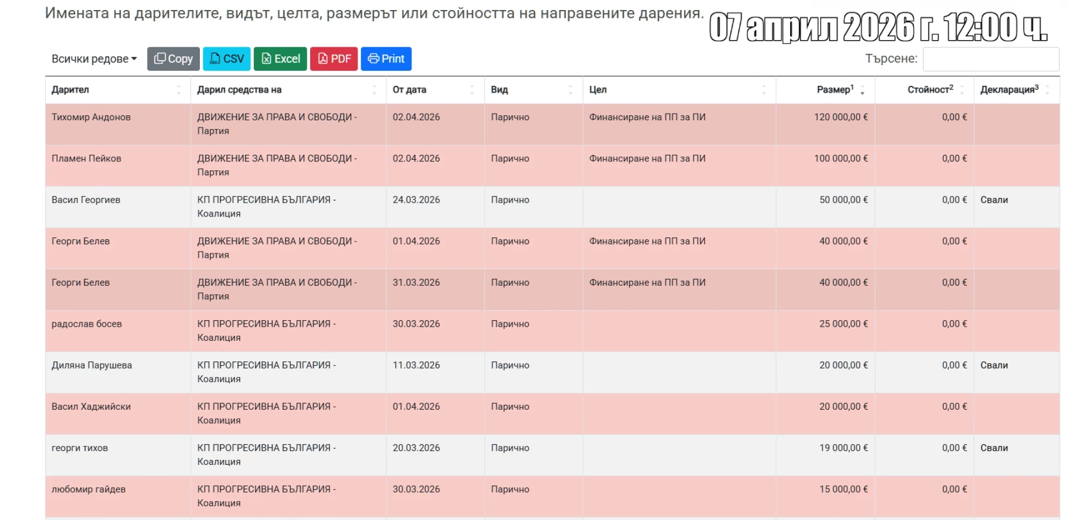Viewport: 1069px width, 520px height.
Task: Sort by the Размер column arrows
Action: tap(862, 90)
